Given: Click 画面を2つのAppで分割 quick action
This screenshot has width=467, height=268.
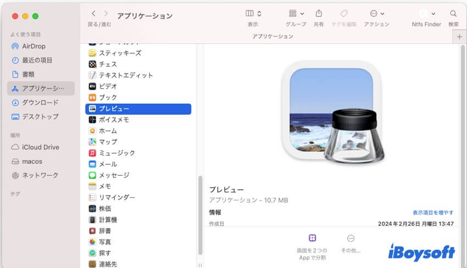Looking at the screenshot, I should [312, 247].
